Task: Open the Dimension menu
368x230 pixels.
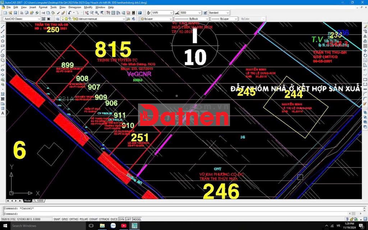Action: tap(75, 7)
